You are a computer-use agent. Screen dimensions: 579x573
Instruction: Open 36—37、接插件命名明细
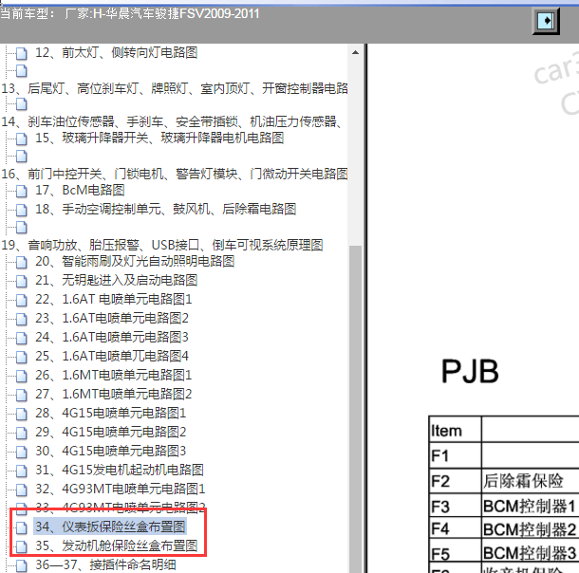tap(105, 564)
